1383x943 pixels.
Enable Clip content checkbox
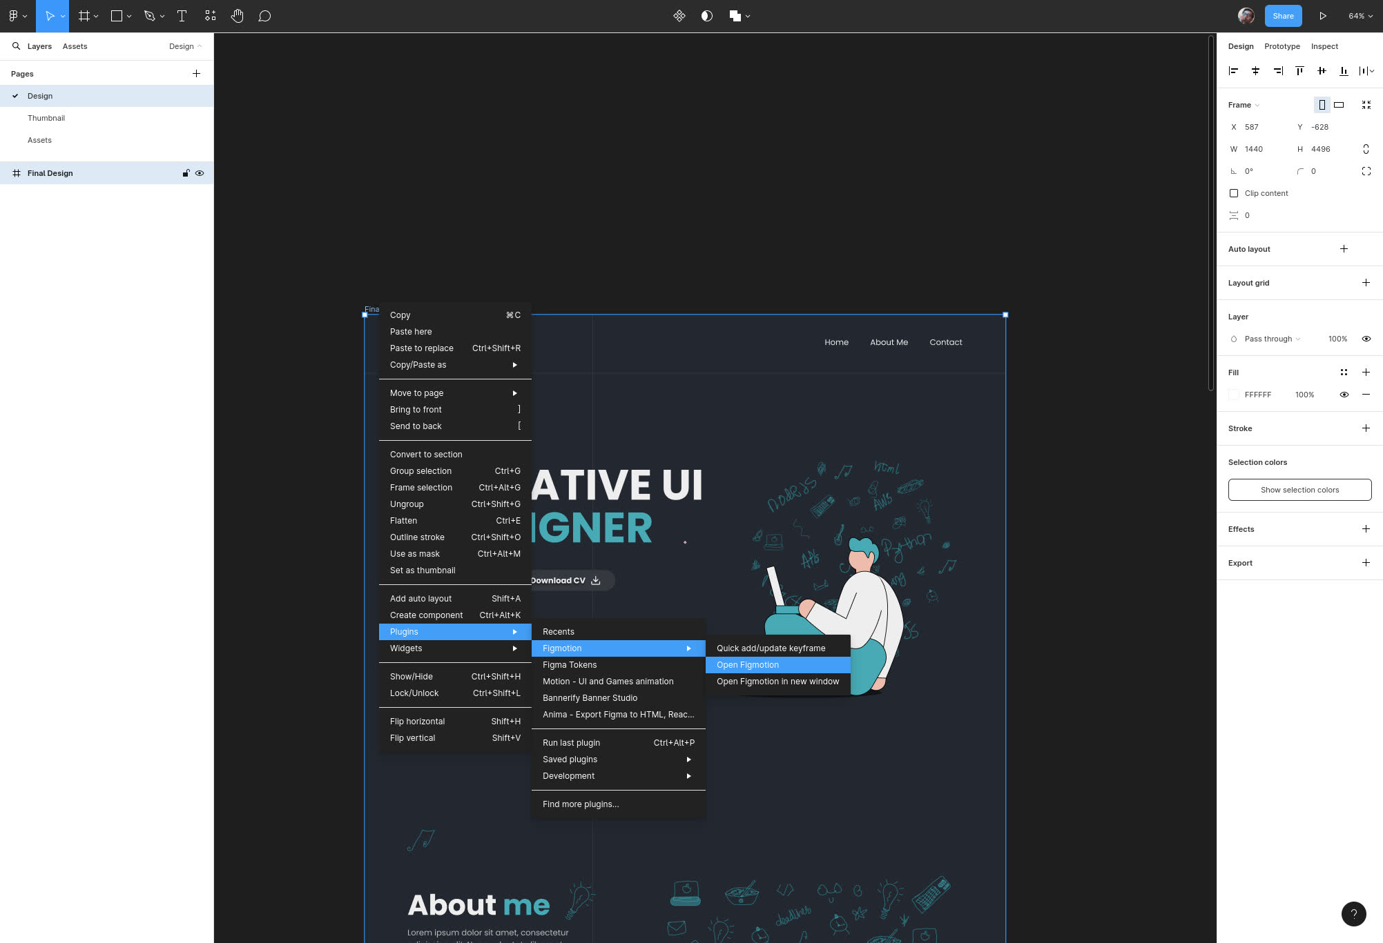pos(1234,193)
